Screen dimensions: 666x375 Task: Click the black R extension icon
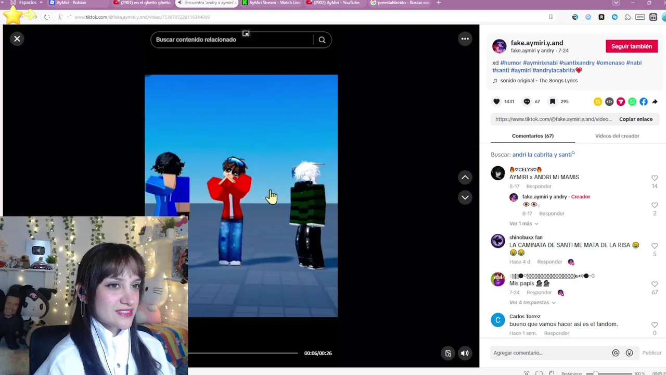(x=601, y=17)
